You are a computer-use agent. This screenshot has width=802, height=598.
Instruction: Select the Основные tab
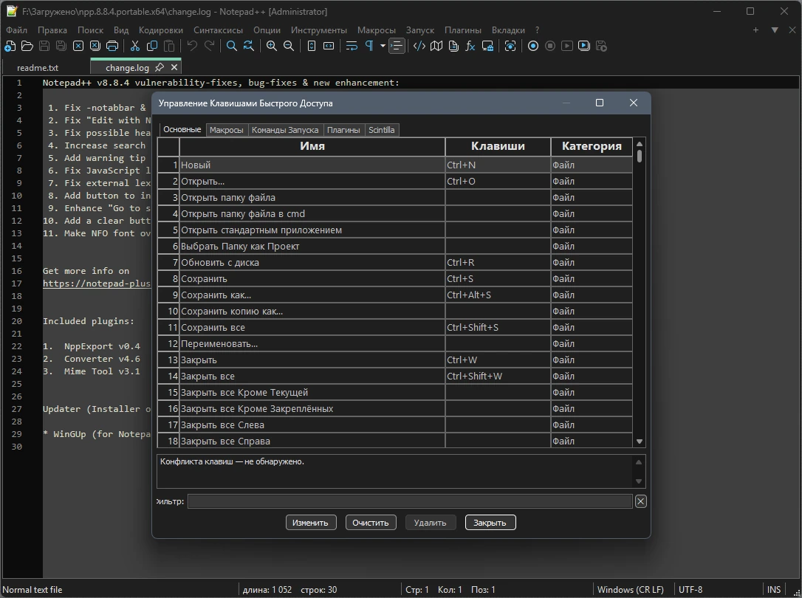182,129
